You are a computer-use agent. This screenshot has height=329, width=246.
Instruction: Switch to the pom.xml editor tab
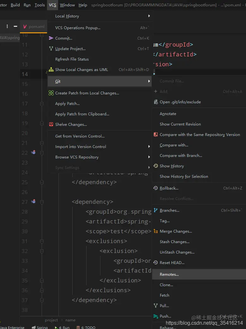34,26
